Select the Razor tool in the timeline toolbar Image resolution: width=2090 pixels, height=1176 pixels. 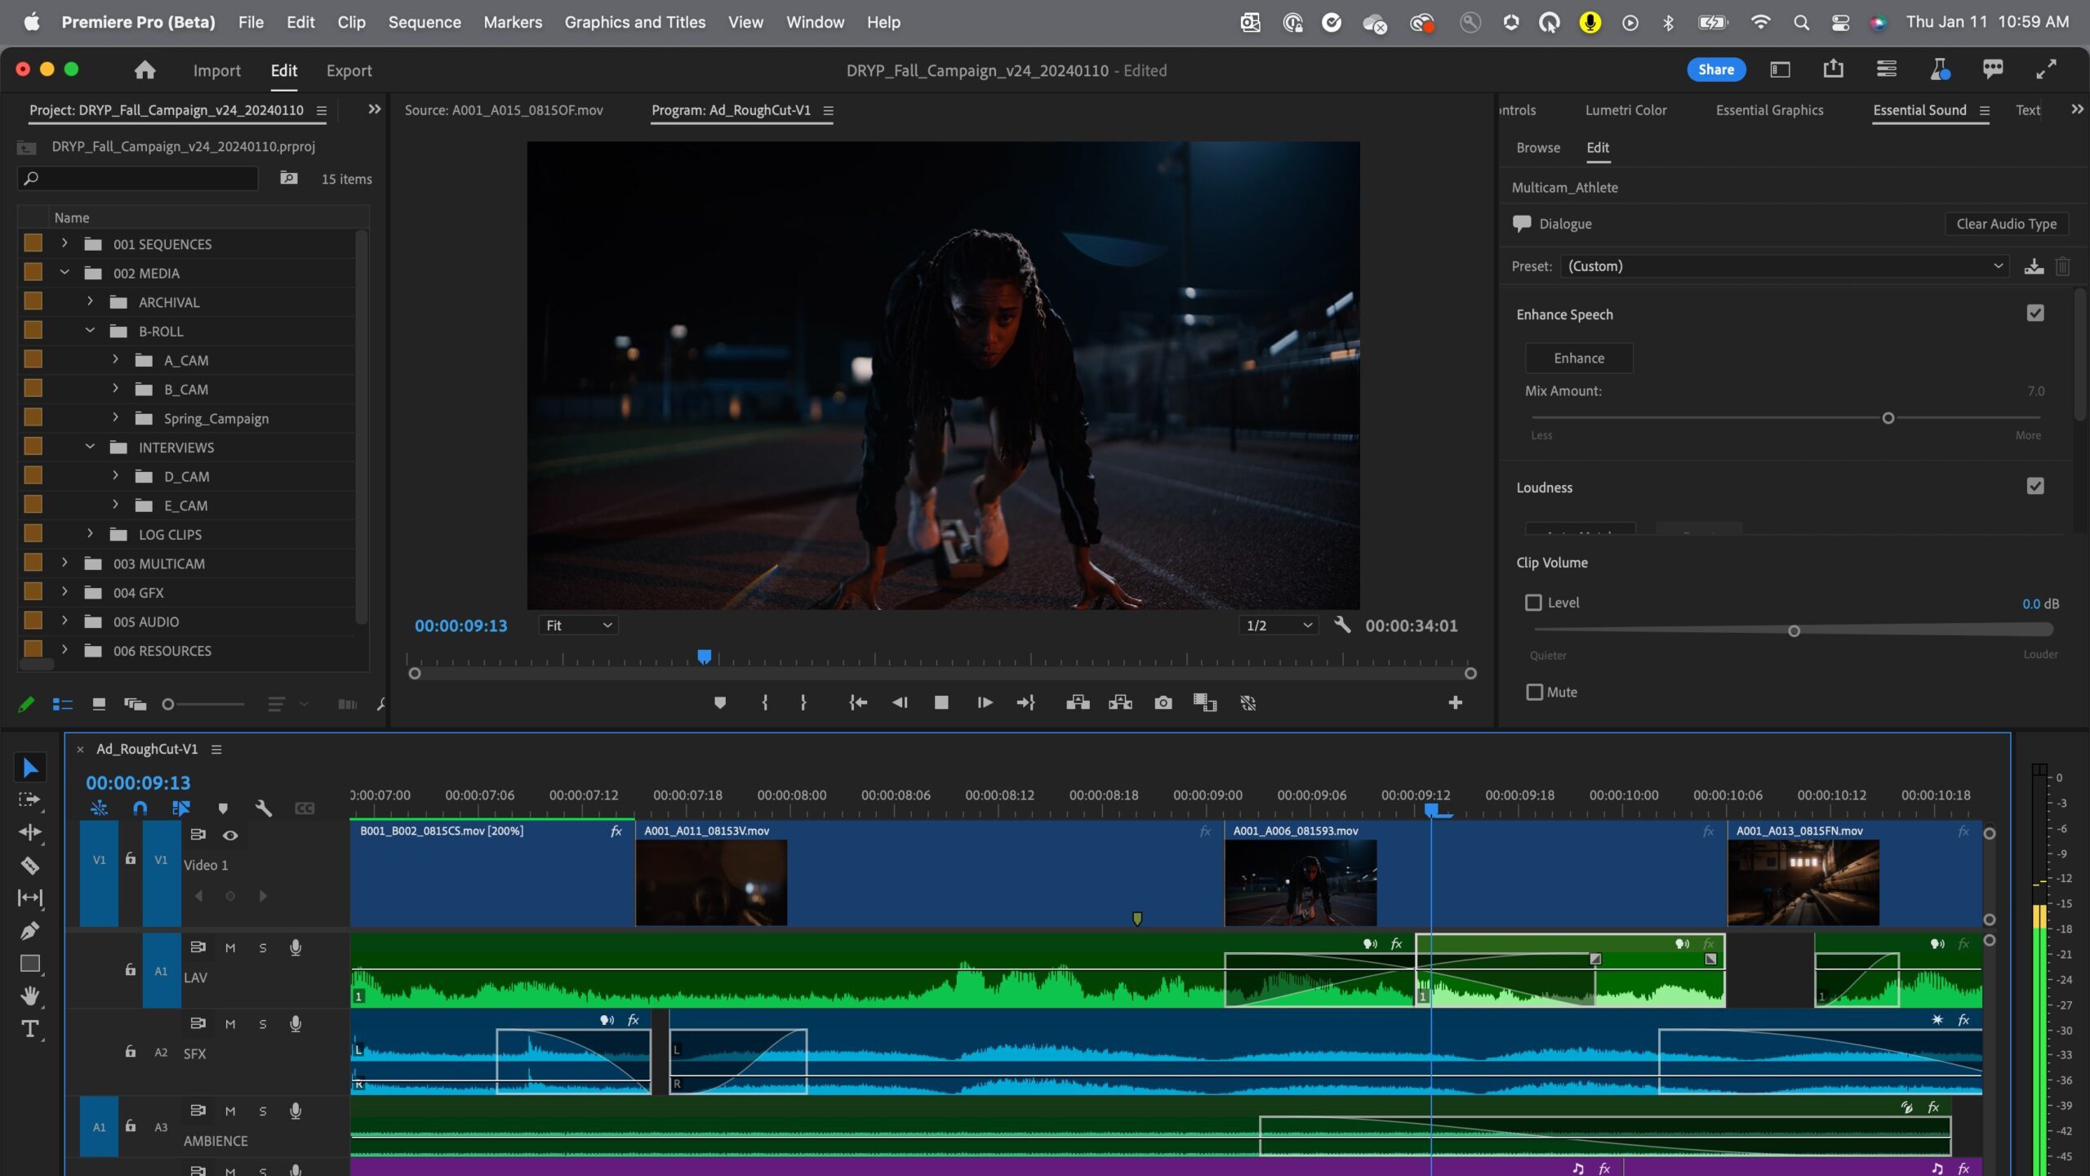30,866
